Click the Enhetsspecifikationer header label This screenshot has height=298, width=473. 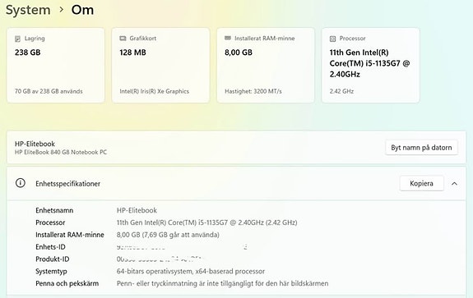coord(68,184)
